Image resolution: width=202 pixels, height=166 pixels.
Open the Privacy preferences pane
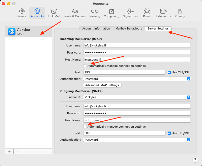180,13
